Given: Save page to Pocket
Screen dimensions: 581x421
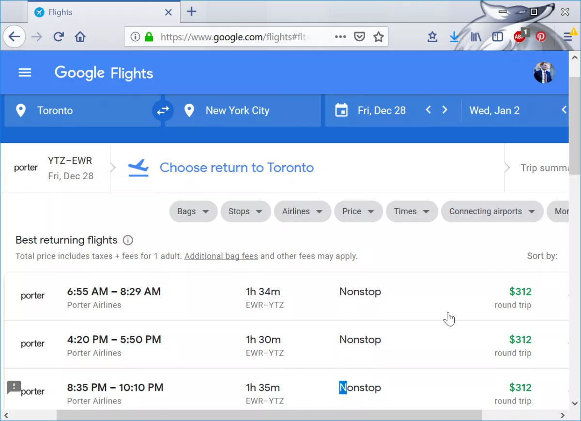Looking at the screenshot, I should click(x=359, y=37).
